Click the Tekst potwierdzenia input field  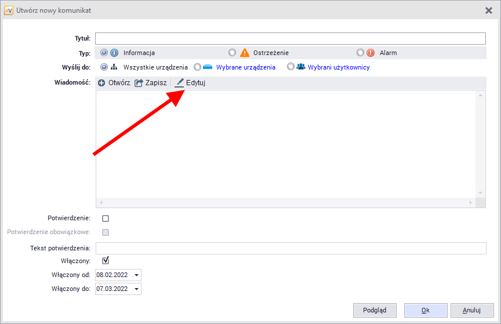click(291, 248)
